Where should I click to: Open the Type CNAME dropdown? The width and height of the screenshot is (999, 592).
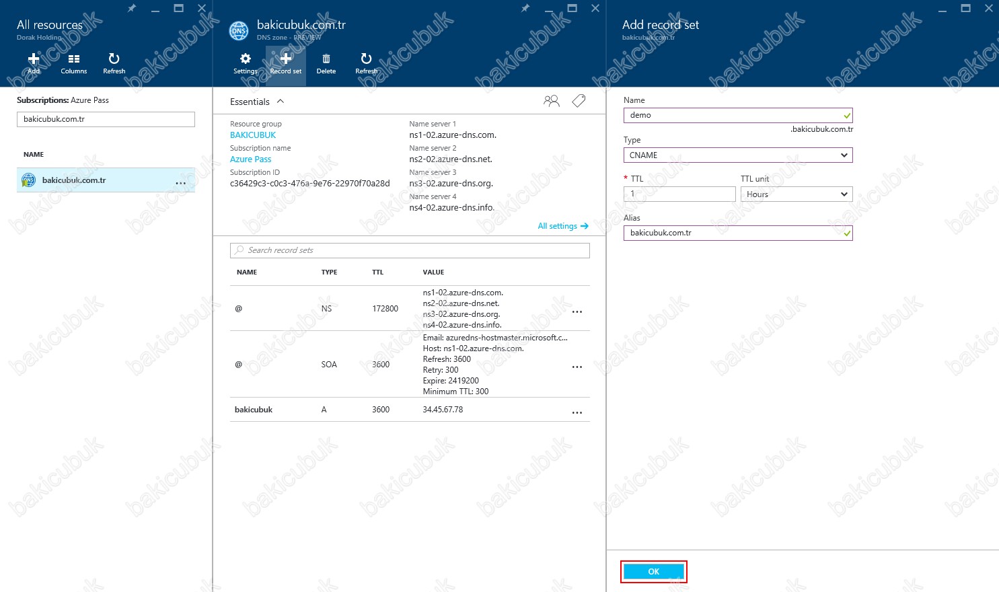click(x=738, y=155)
